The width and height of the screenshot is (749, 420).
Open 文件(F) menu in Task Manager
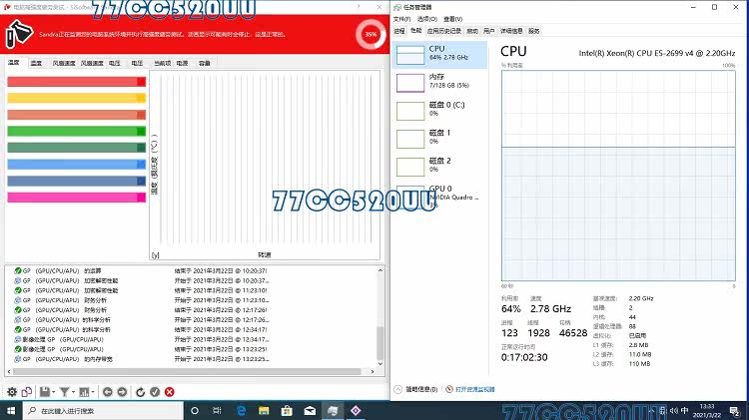401,19
